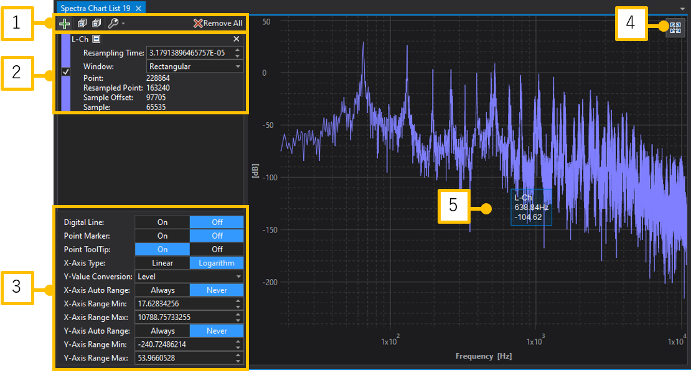This screenshot has width=691, height=371.
Task: Open the Y-Value Conversion dropdown
Action: (x=189, y=277)
